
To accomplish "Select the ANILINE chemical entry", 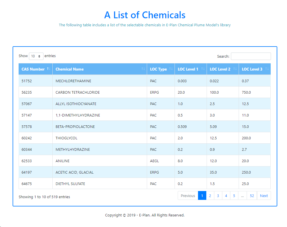I will (x=62, y=161).
